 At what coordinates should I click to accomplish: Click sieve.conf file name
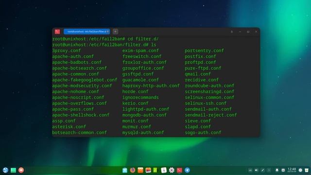point(198,121)
